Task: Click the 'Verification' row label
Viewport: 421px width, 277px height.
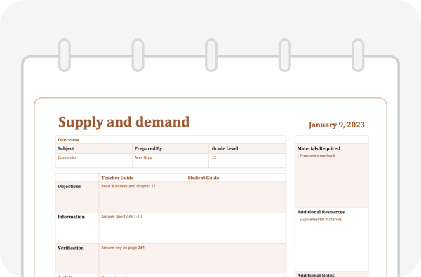Action: pyautogui.click(x=71, y=248)
